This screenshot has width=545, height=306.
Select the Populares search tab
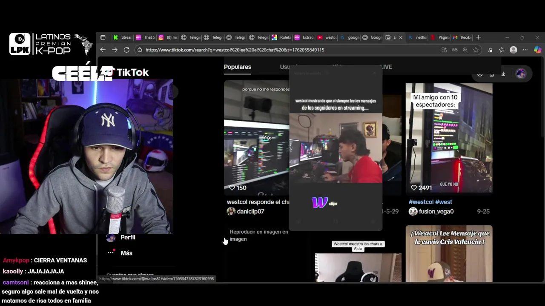click(x=238, y=67)
